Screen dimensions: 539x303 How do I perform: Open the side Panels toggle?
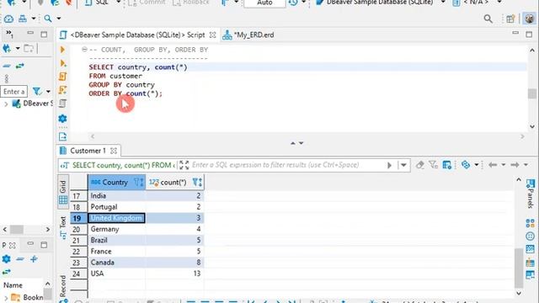[530, 193]
